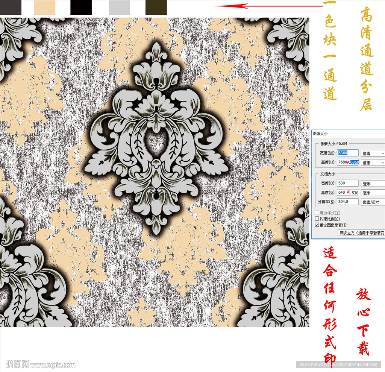
Task: Click the resolution field showing 304.8
Action: pyautogui.click(x=347, y=202)
